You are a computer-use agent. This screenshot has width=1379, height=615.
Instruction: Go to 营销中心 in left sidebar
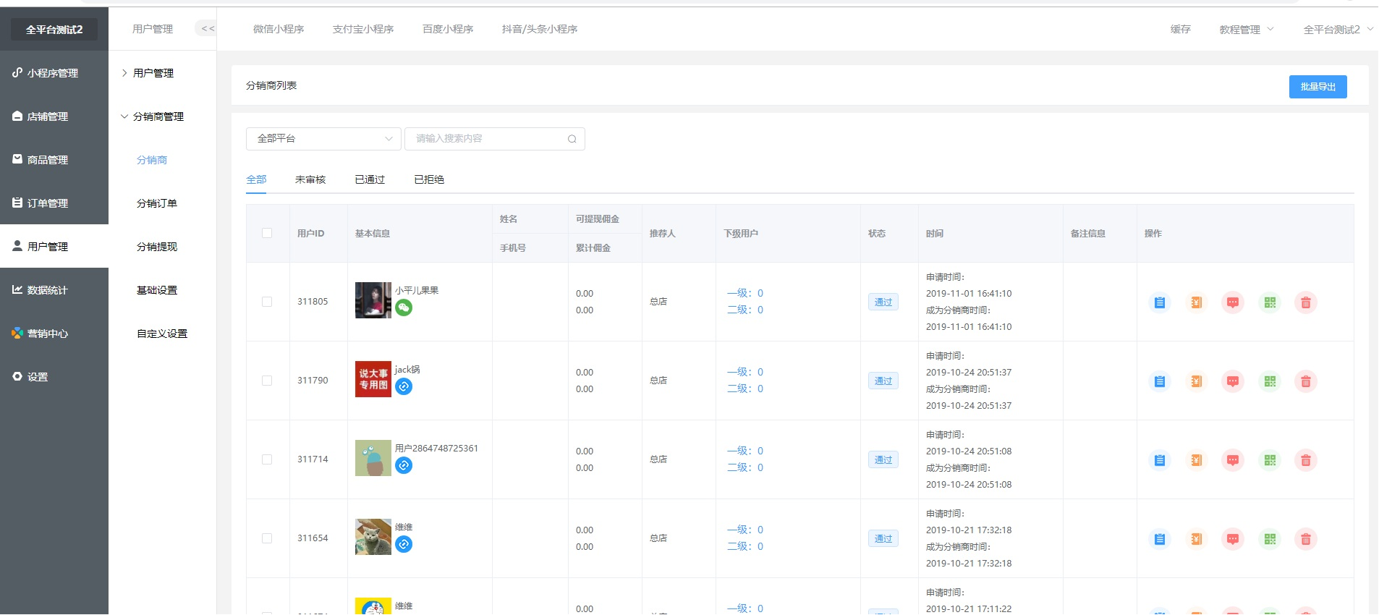click(54, 334)
